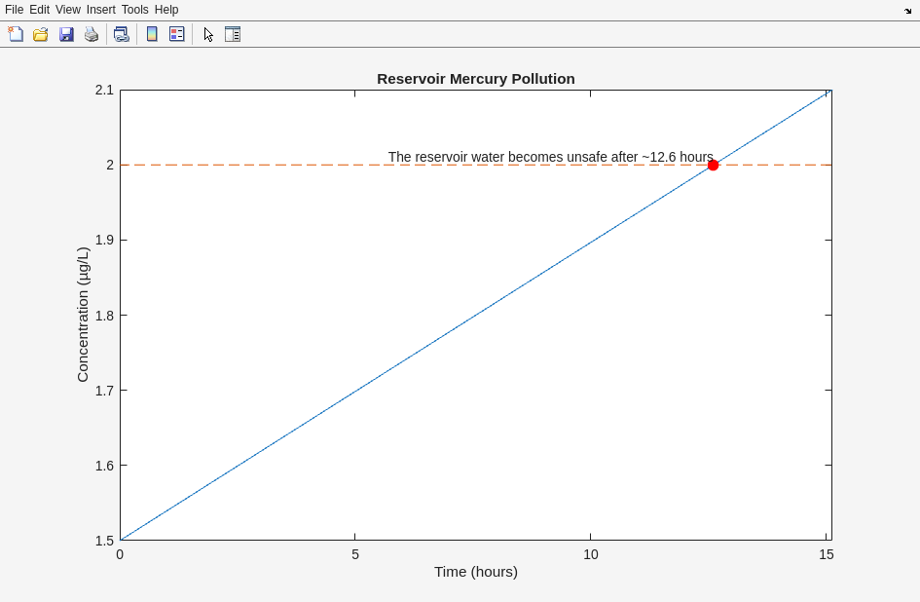Screen dimensions: 920x602
Task: Print the figure using the printer icon
Action: pos(92,34)
